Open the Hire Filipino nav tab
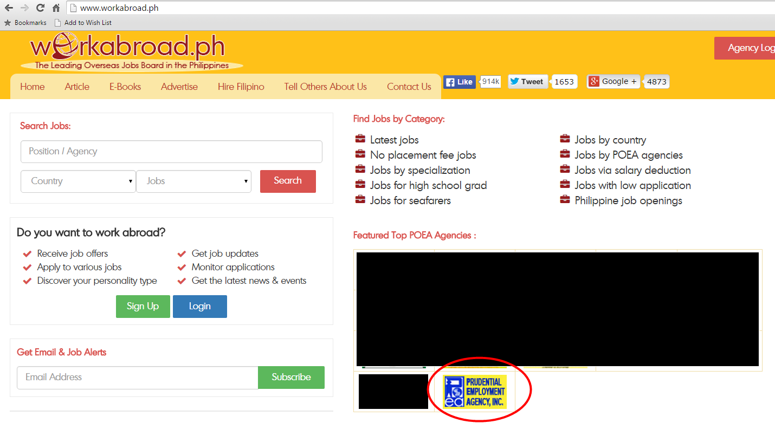The height and width of the screenshot is (423, 775). 241,87
